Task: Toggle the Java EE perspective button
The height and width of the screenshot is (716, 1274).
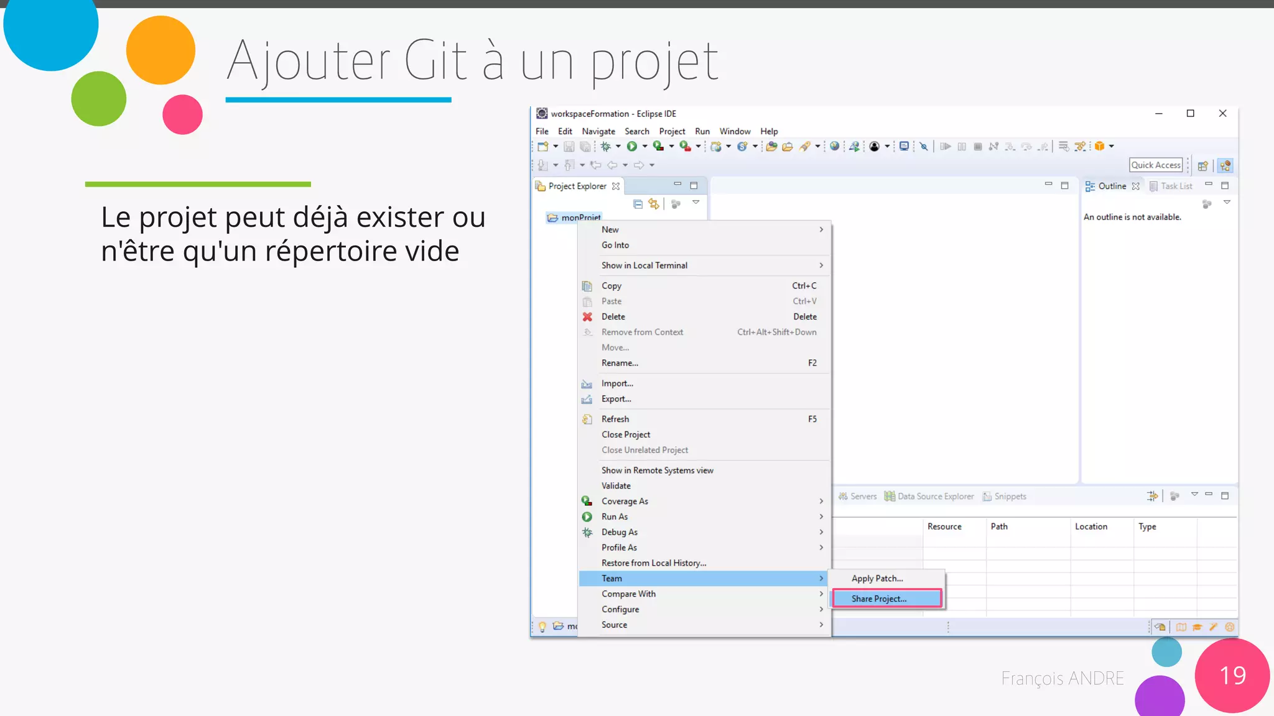Action: click(1225, 166)
